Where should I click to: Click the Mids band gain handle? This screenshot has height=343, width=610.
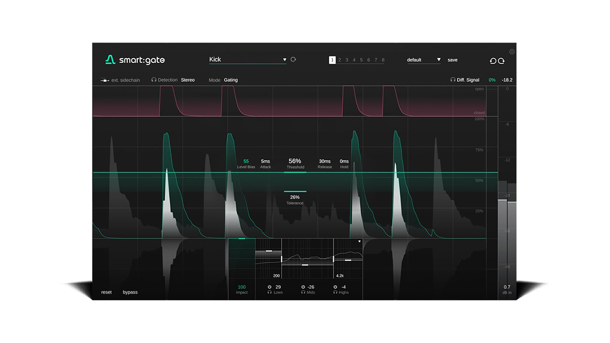click(305, 264)
